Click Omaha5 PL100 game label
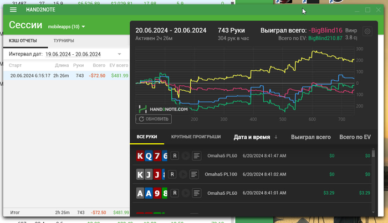This screenshot has height=223, width=388. tap(221, 174)
